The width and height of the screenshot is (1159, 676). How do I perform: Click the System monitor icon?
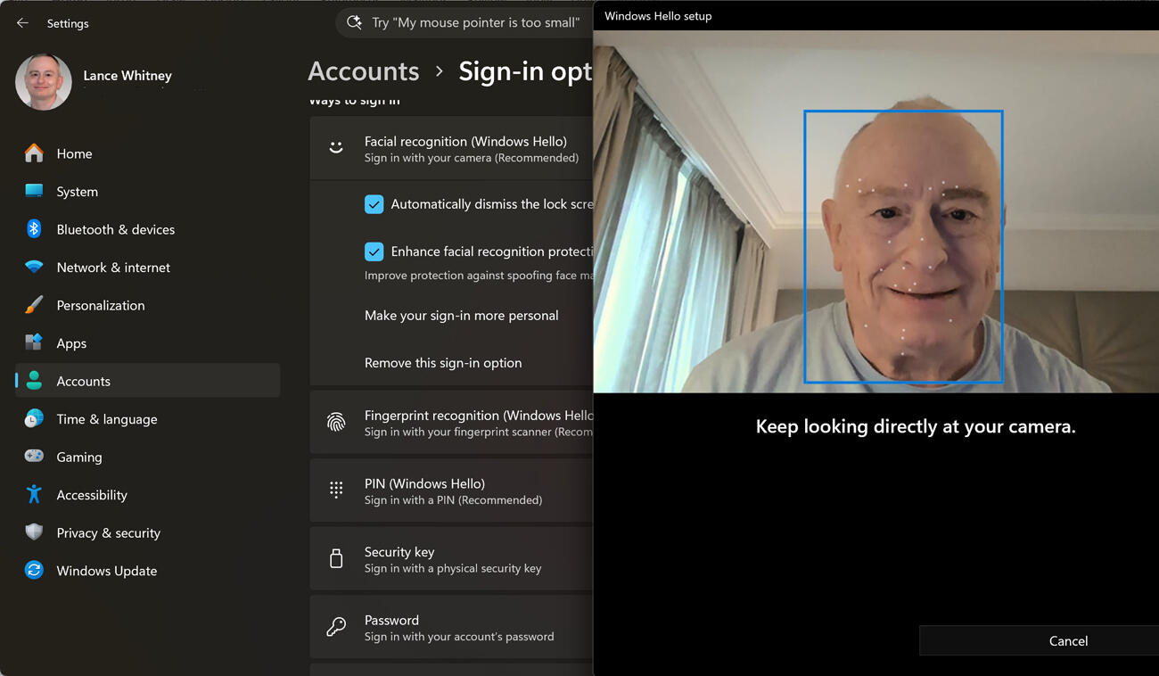pyautogui.click(x=34, y=191)
